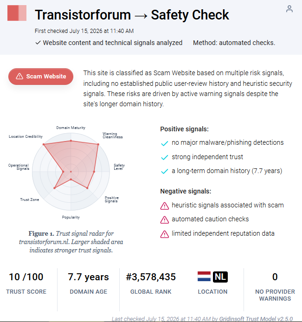Open the user account icon
This screenshot has height=322, width=302.
(289, 9)
